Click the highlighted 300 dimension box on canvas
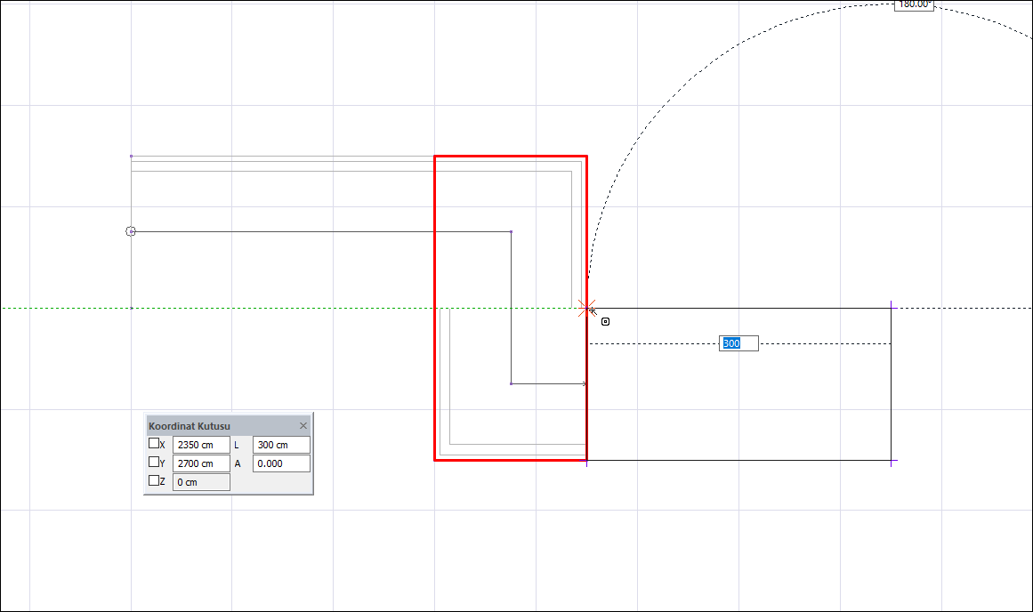The image size is (1033, 612). point(738,343)
